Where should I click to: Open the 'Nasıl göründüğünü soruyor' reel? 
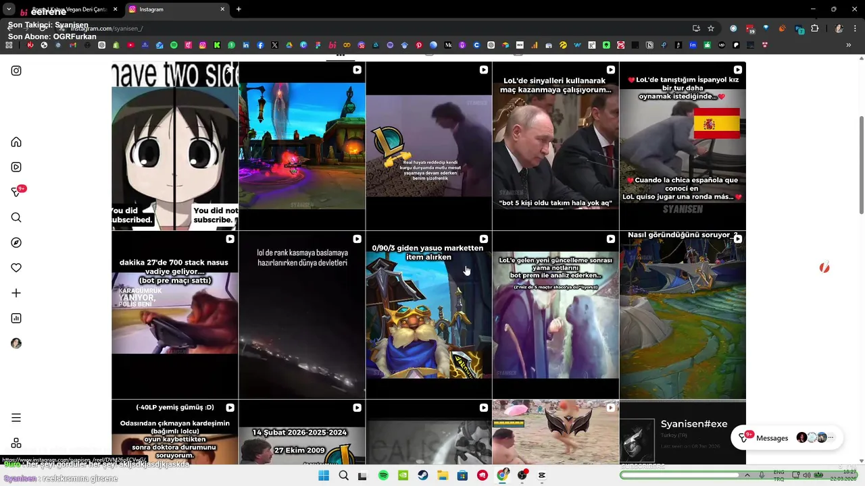683,315
